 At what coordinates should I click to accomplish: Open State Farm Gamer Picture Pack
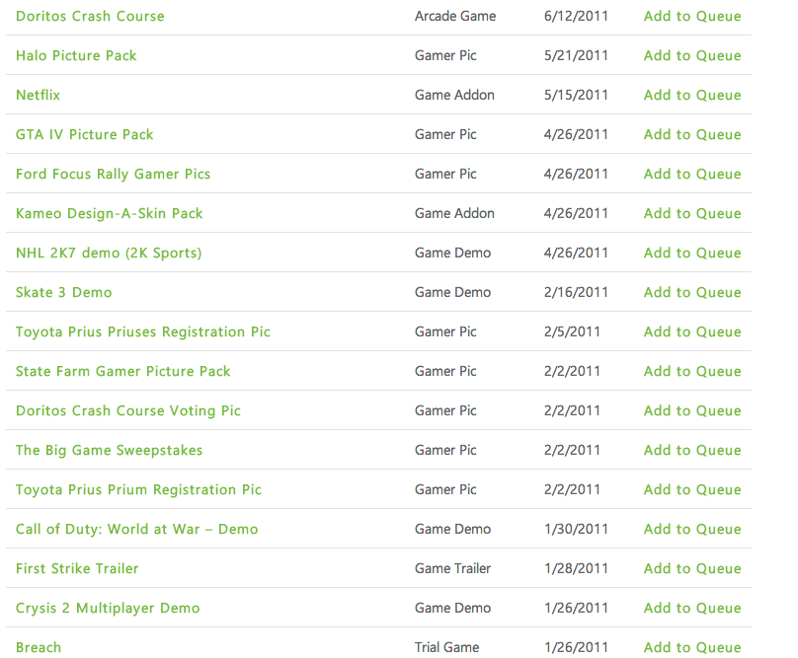click(x=123, y=371)
